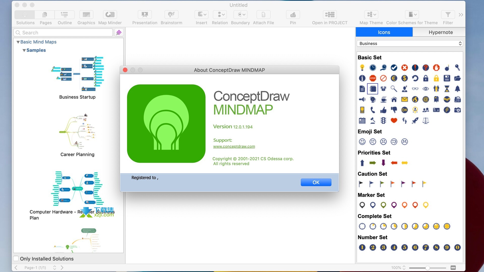Screen dimensions: 484x272
Task: Go to the previous page arrow
Action: 16,267
